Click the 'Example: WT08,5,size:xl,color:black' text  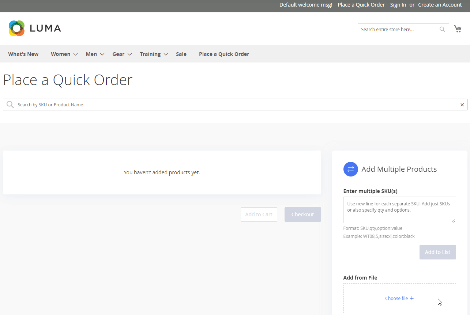379,236
